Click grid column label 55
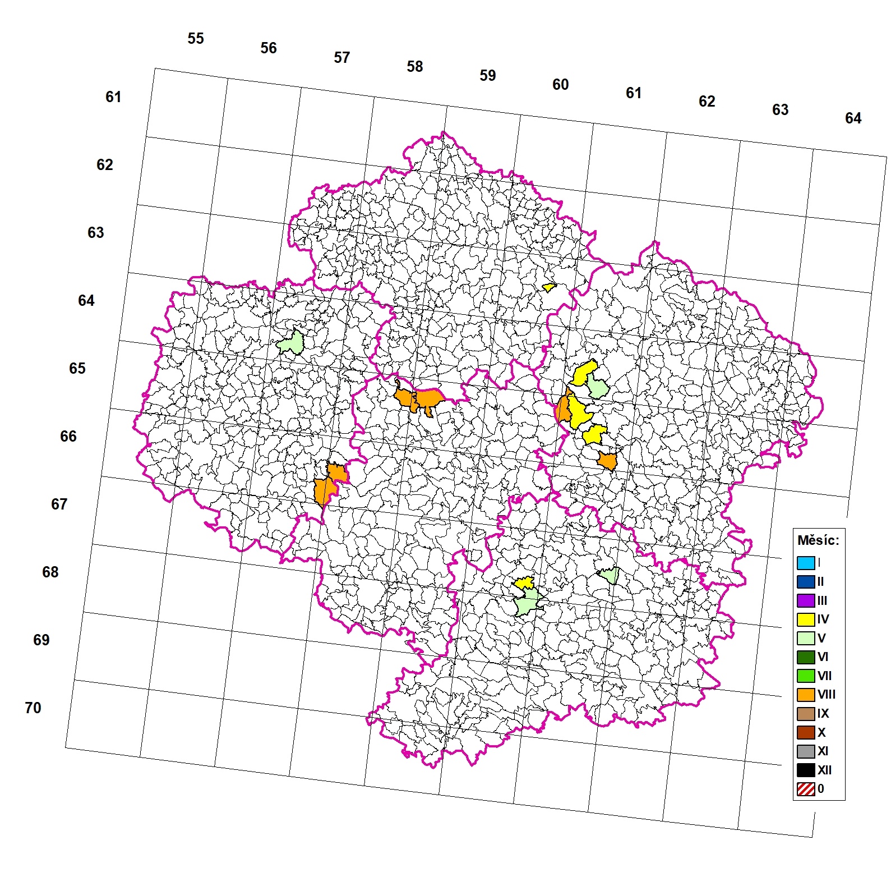 pos(196,39)
